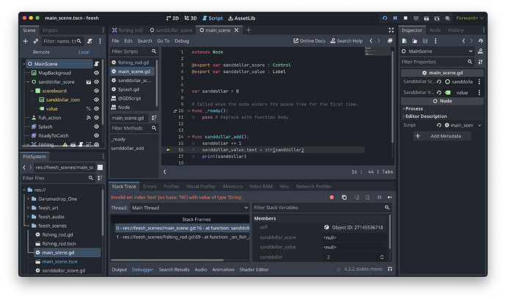Fold the _ready function
Viewport: 506px width, 301px height.
188,111
